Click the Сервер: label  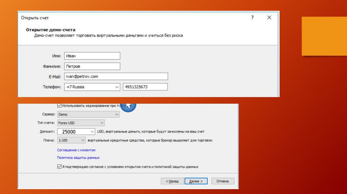click(x=49, y=114)
